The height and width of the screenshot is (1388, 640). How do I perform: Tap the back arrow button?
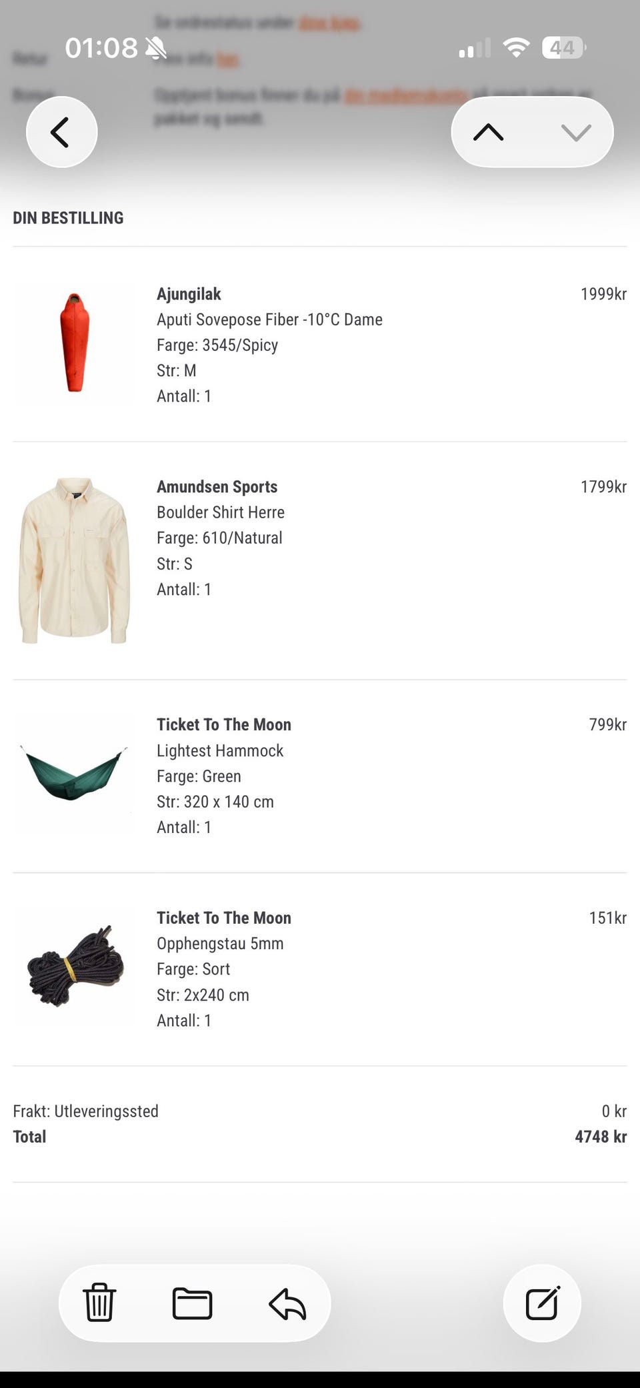click(61, 132)
